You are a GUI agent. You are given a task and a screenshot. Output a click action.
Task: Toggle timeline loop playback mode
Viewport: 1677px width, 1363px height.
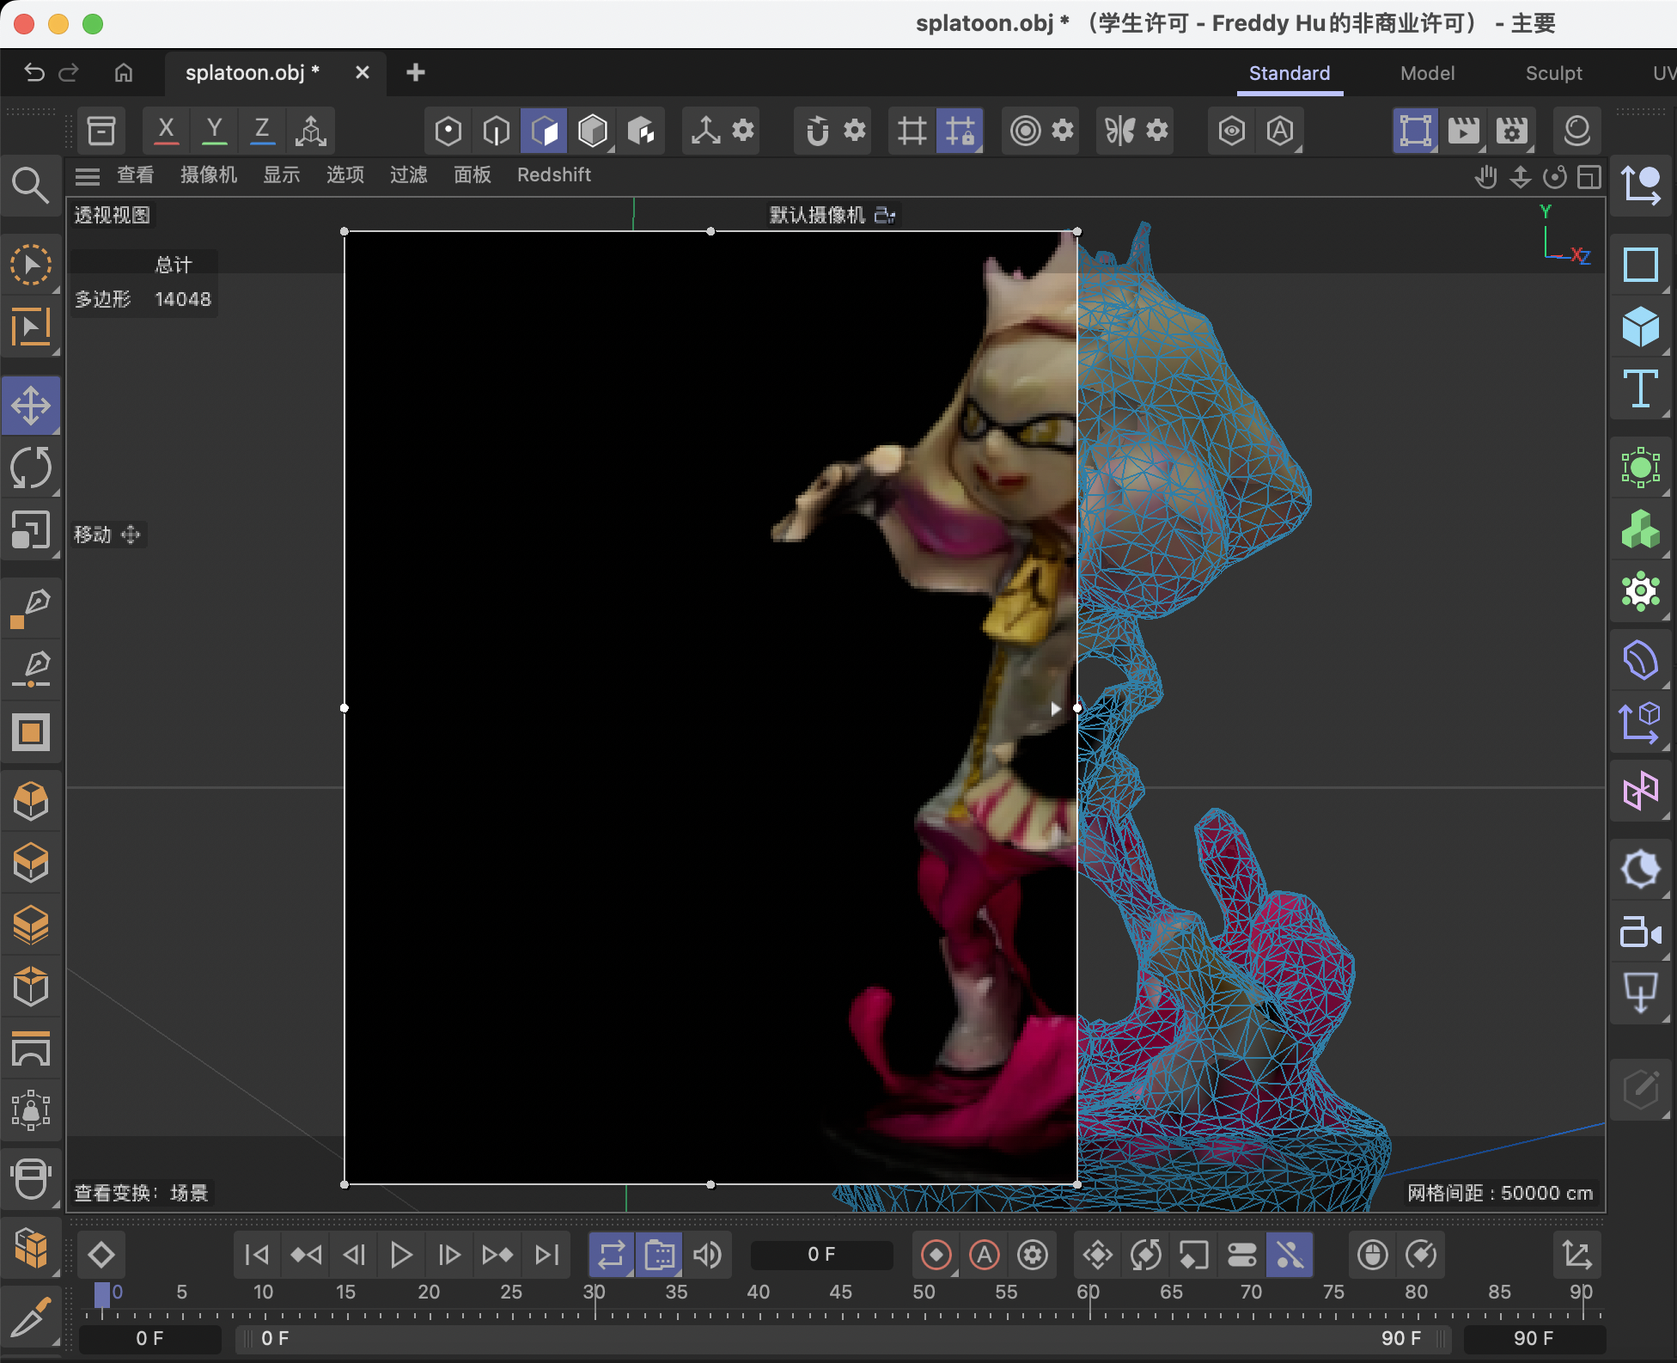click(611, 1256)
